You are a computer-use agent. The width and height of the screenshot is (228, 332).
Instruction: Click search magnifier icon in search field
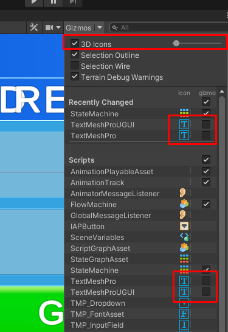coord(115,27)
